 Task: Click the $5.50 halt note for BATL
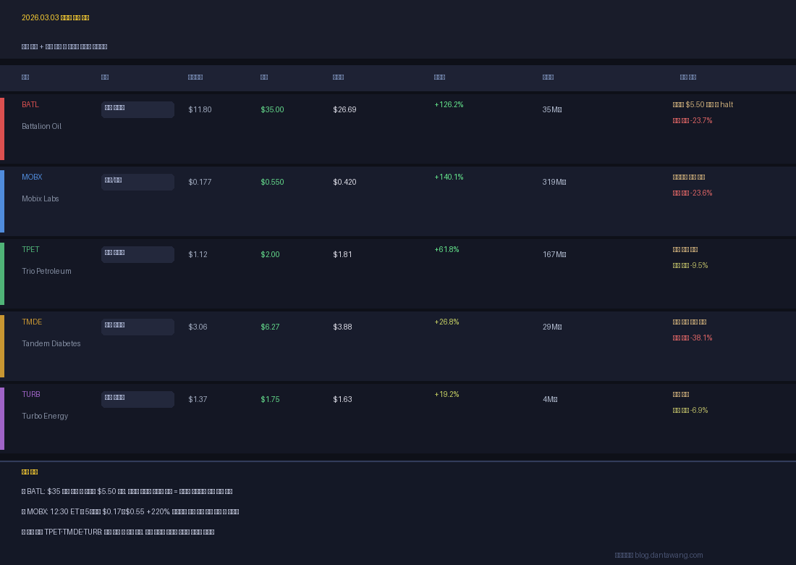[x=703, y=104]
